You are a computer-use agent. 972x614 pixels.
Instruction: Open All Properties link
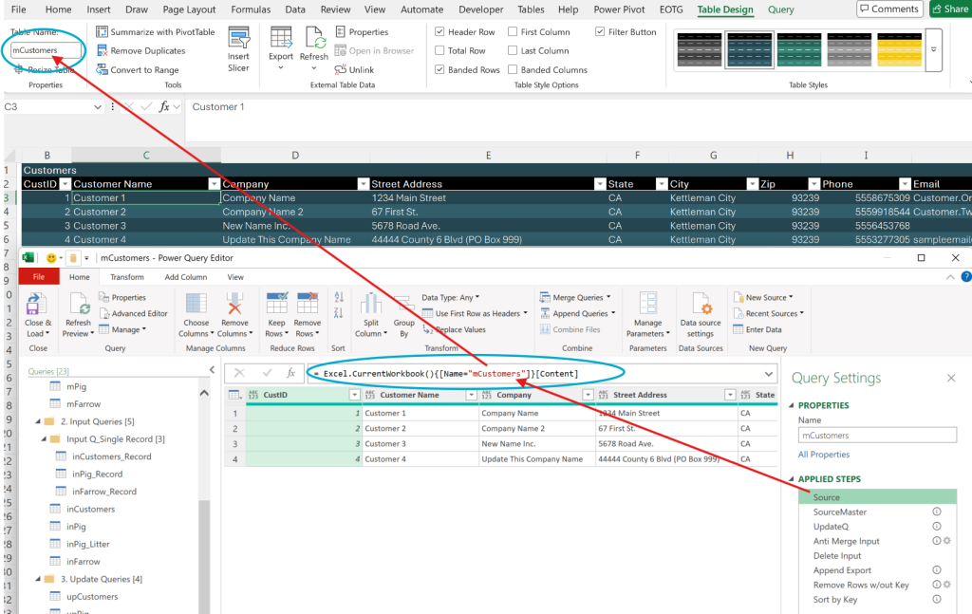click(823, 455)
